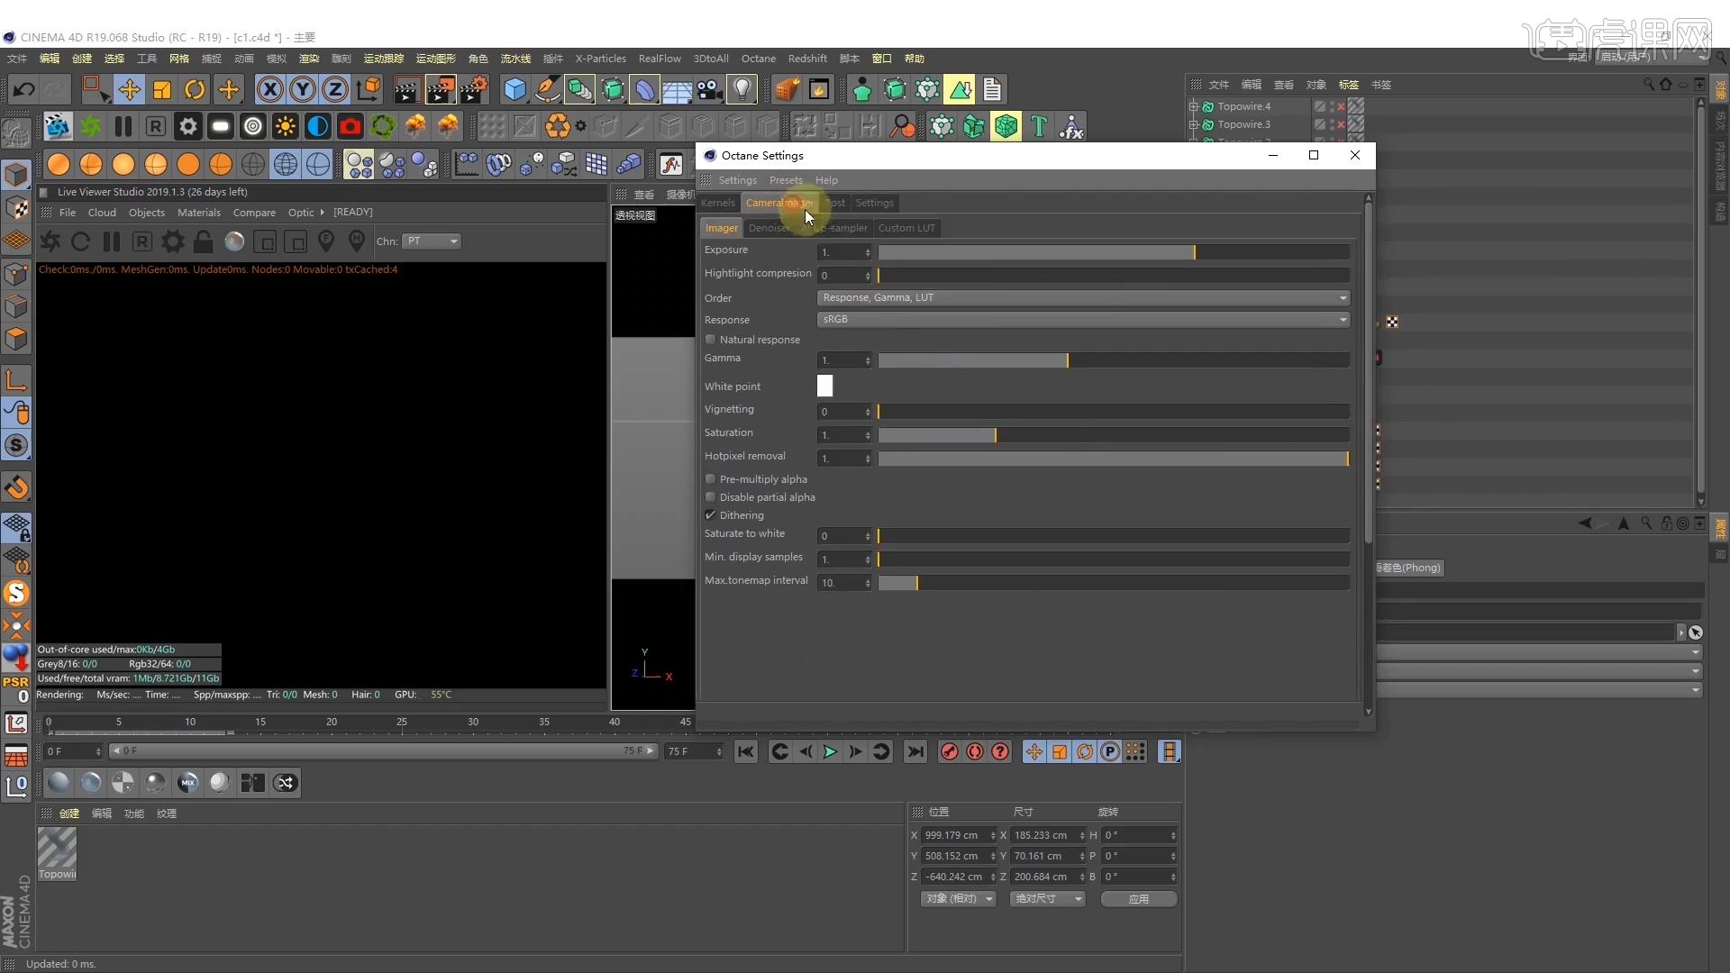
Task: Restart render in Live Viewer
Action: pyautogui.click(x=80, y=241)
